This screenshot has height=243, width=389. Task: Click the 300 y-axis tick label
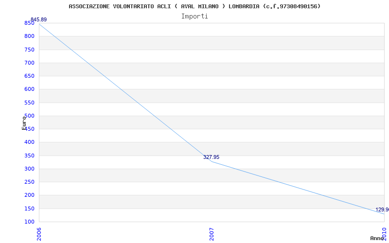(29, 169)
